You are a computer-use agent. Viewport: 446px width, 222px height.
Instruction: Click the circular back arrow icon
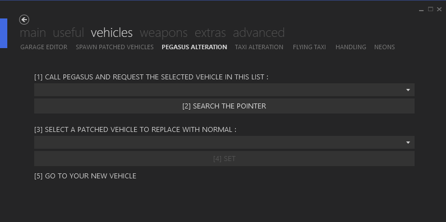pos(24,20)
